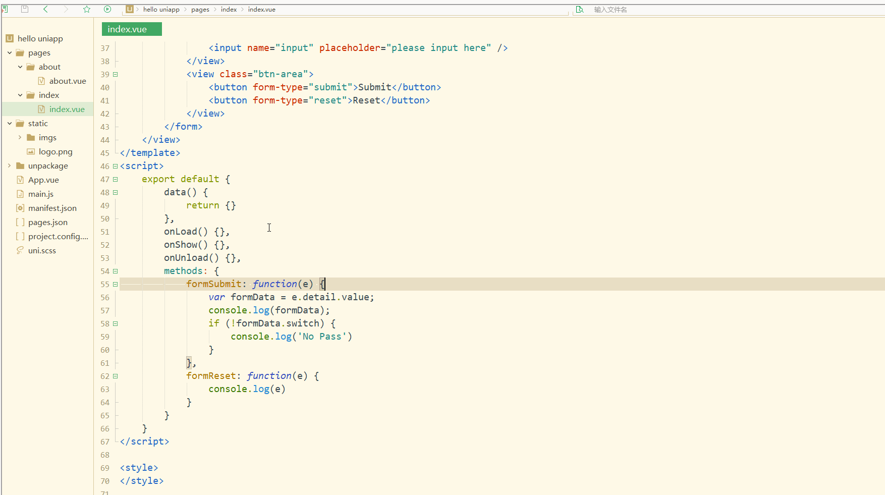Fold the data() block at line 48
Screen dimensions: 885x495
click(116, 192)
